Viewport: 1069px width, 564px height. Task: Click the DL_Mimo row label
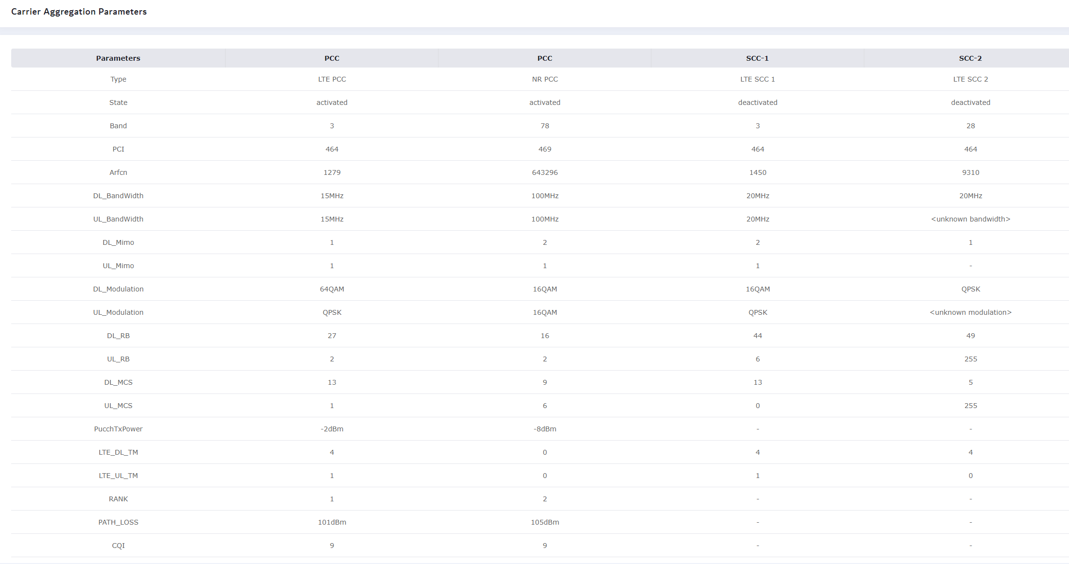pyautogui.click(x=118, y=242)
